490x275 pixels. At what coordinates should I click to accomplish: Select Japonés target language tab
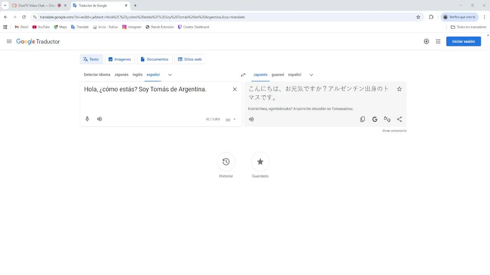pos(260,75)
